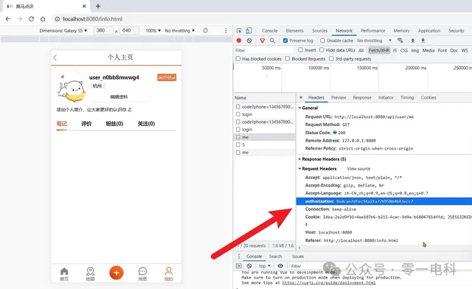Switch to the Console panel tab
The width and height of the screenshot is (472, 289).
tap(270, 31)
